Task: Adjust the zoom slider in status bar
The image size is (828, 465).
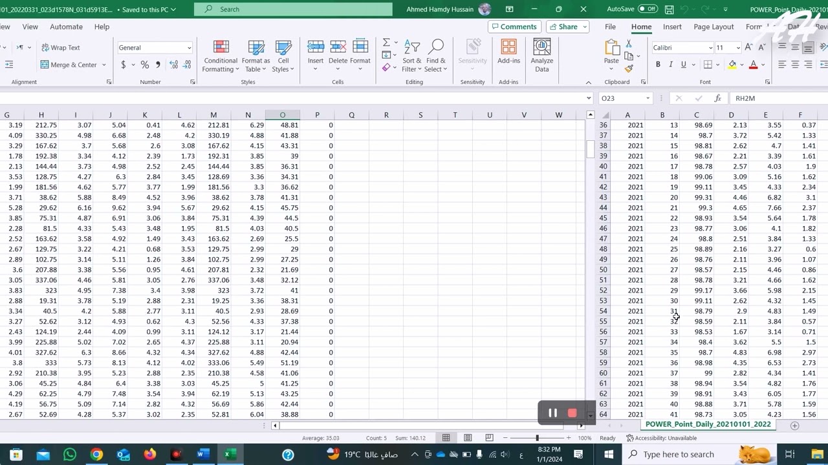Action: point(537,438)
